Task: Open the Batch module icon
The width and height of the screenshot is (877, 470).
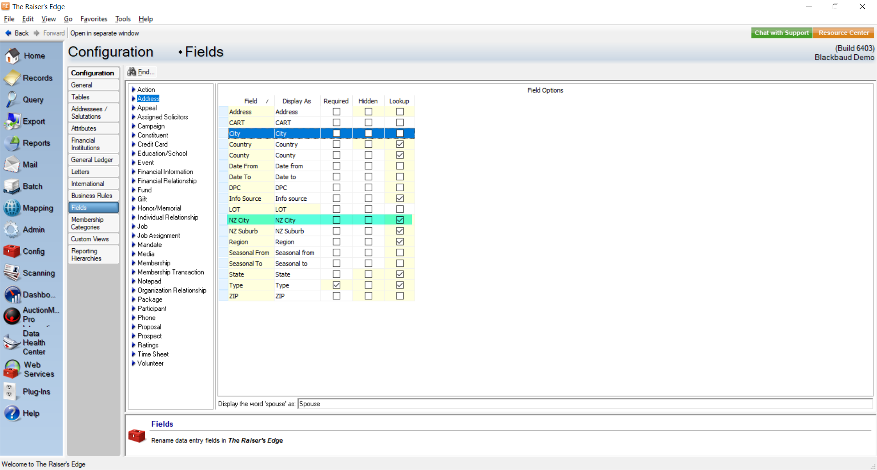Action: 11,186
